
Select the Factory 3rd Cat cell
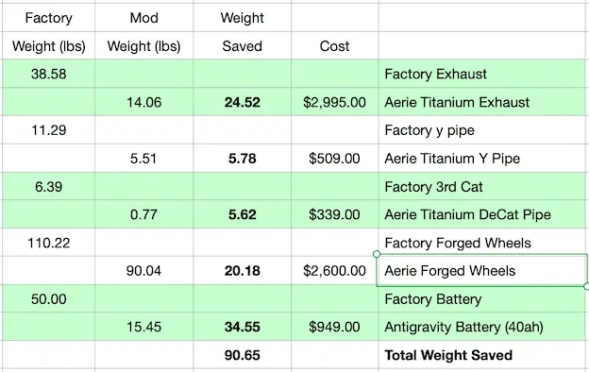click(x=483, y=186)
